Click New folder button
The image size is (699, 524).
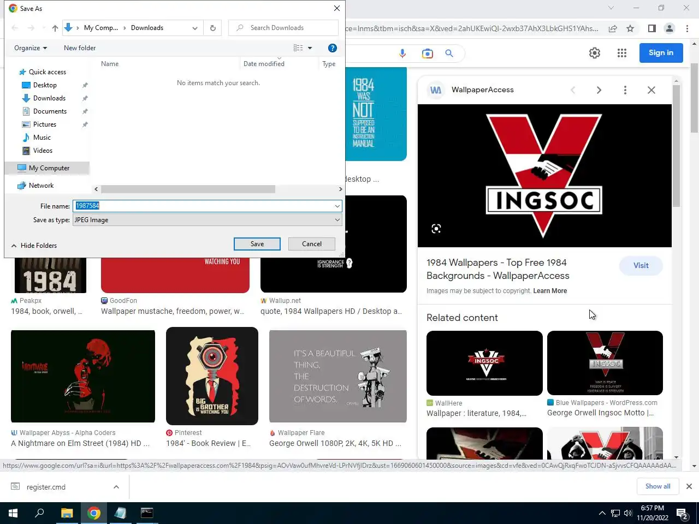[80, 48]
